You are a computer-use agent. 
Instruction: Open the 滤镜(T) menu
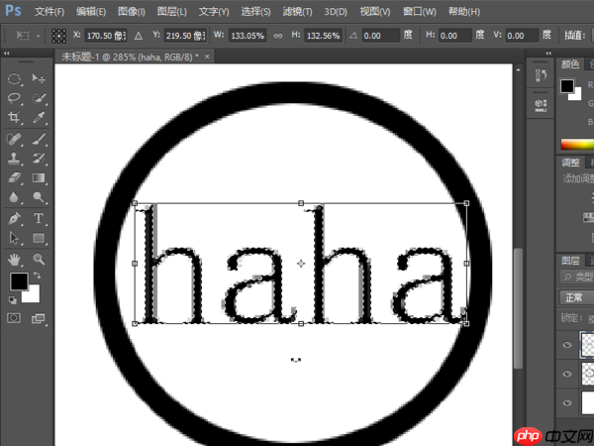297,11
